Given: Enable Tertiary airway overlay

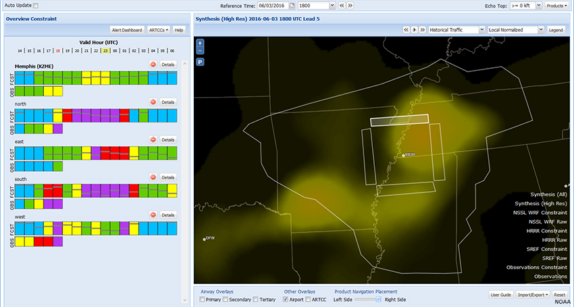Looking at the screenshot, I should (255, 300).
